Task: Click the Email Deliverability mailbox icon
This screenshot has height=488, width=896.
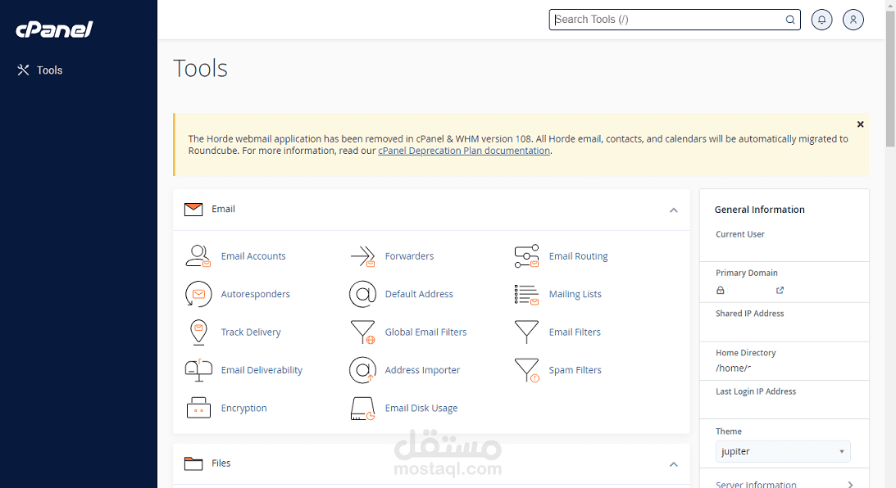Action: (x=198, y=370)
